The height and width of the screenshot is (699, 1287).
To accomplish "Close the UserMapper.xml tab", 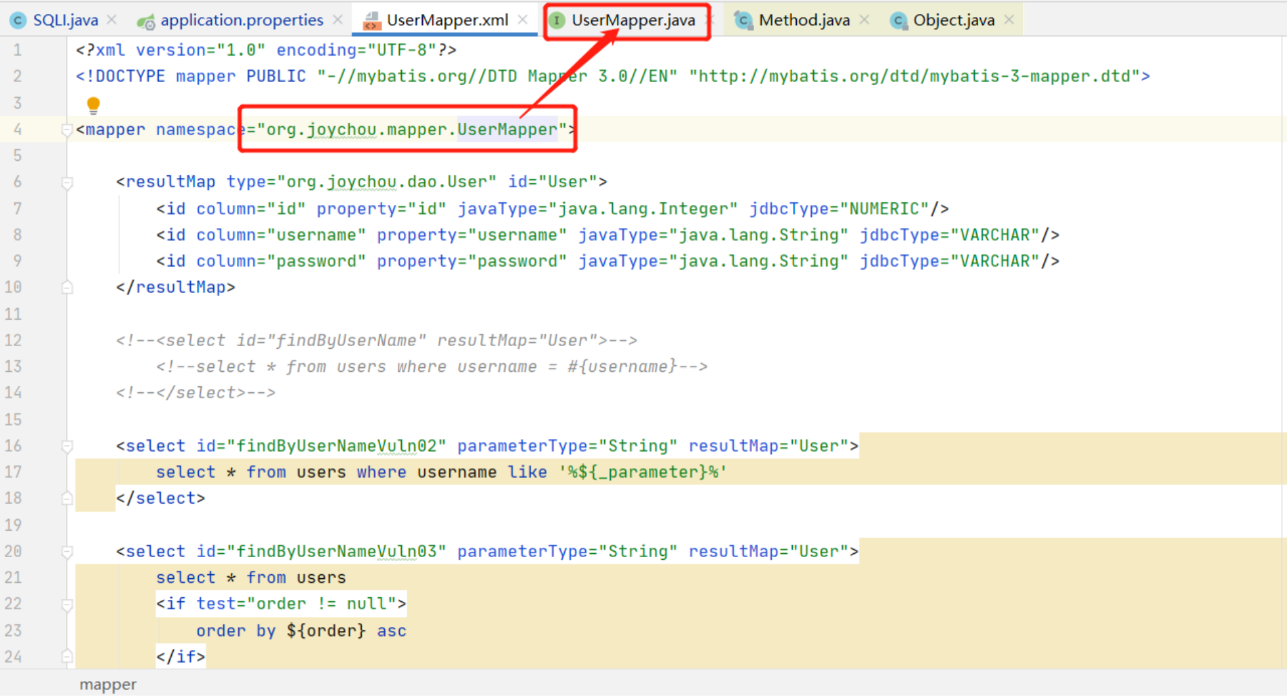I will pos(523,20).
